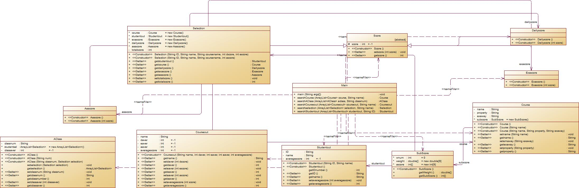Click the {abstract} tag in Score class

pos(400,40)
